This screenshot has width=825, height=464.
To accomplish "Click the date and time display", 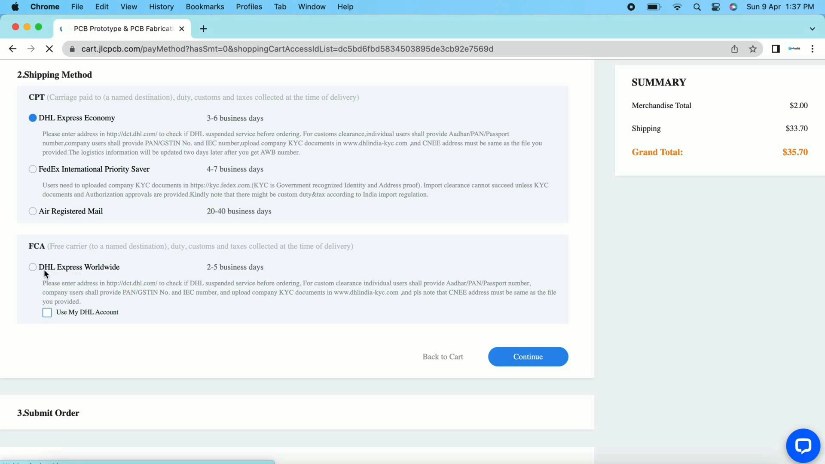I will point(780,7).
